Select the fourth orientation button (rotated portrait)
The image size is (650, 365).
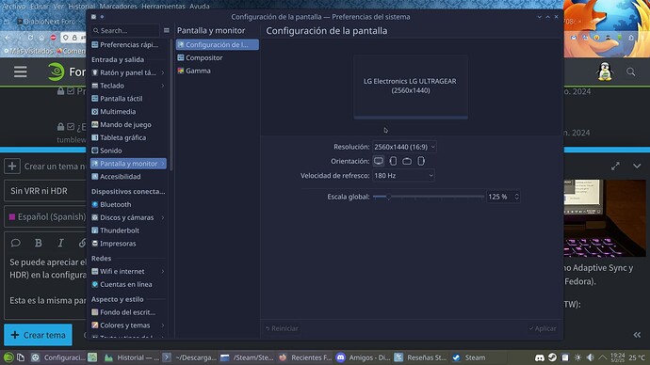(421, 161)
